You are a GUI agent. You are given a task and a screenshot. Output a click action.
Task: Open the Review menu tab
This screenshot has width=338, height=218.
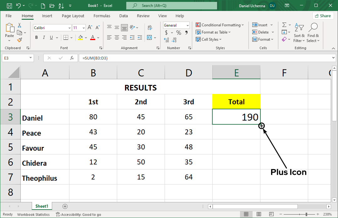pos(143,16)
